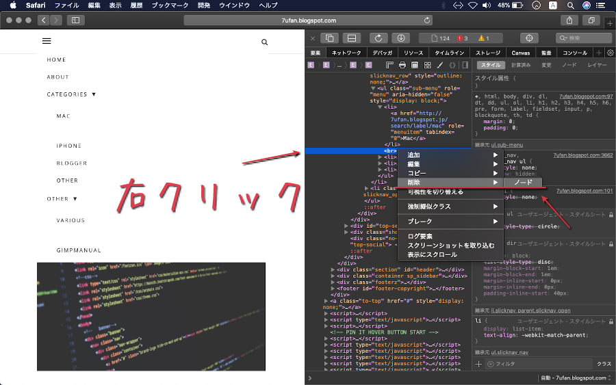
Task: Toggle the details sidebar visibility icon
Action: (465, 65)
